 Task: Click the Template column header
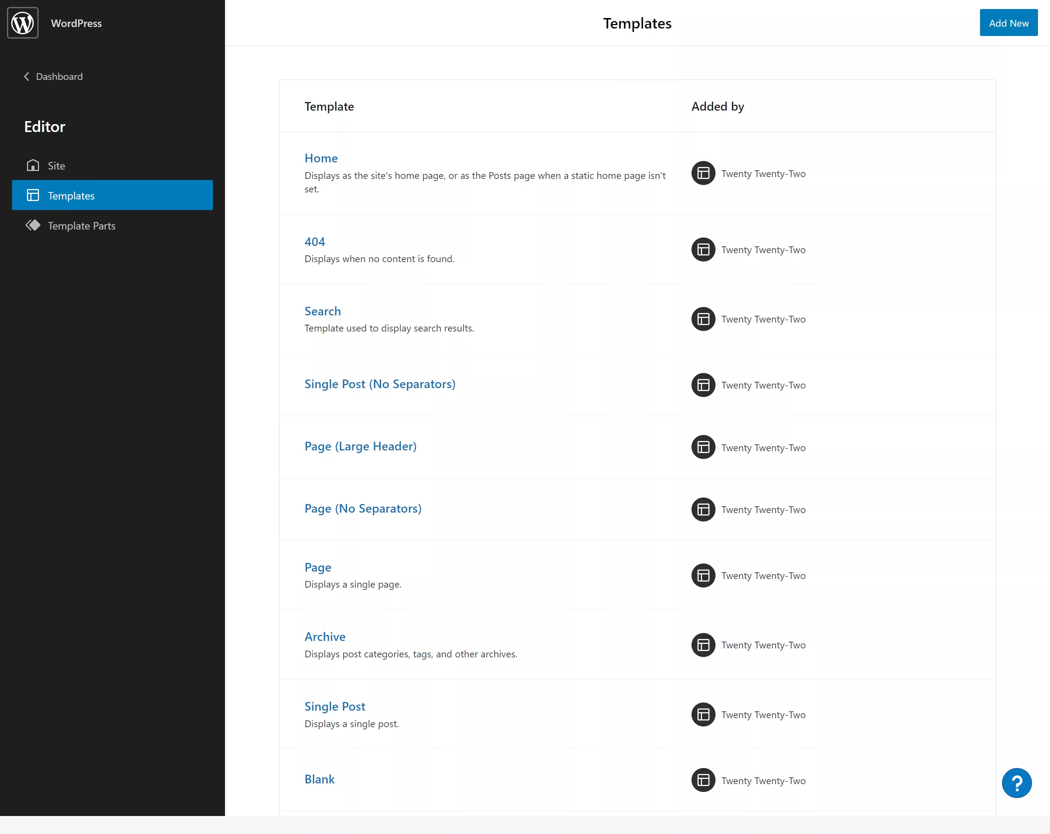329,106
